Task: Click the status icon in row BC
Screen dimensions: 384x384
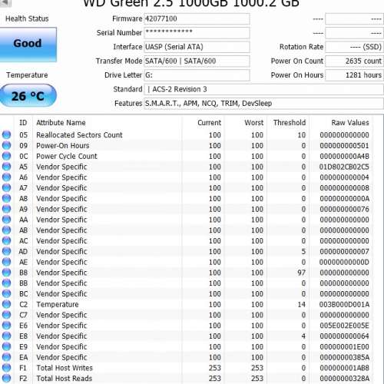Action: pos(6,293)
